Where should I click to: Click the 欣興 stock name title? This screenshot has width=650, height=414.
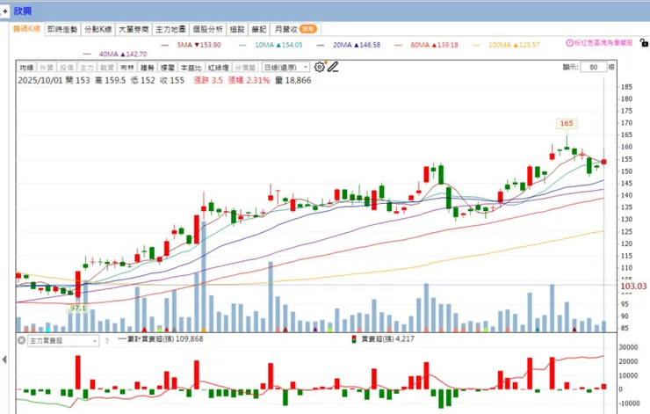coord(22,11)
